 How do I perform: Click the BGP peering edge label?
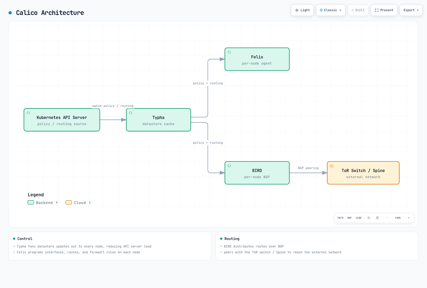point(308,168)
